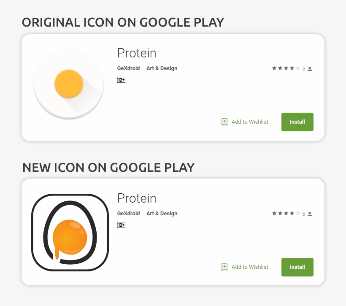
Task: Install Protein from the original icon card
Action: coord(297,122)
